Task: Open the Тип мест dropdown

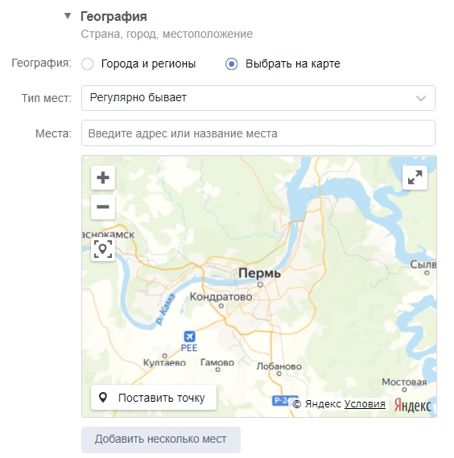Action: [258, 98]
